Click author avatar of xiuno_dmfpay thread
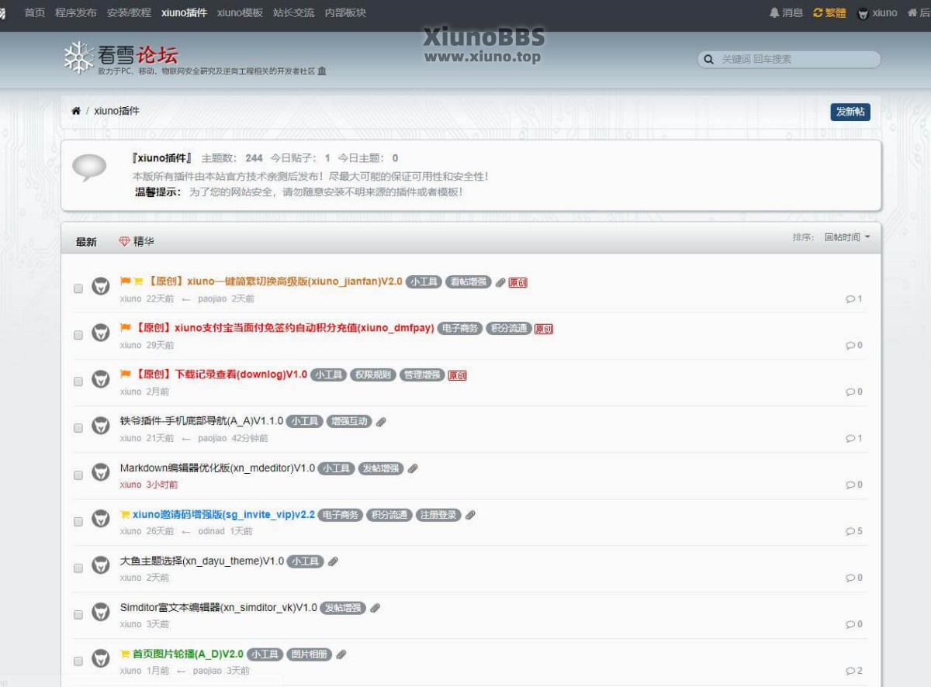The image size is (931, 687). click(x=101, y=333)
